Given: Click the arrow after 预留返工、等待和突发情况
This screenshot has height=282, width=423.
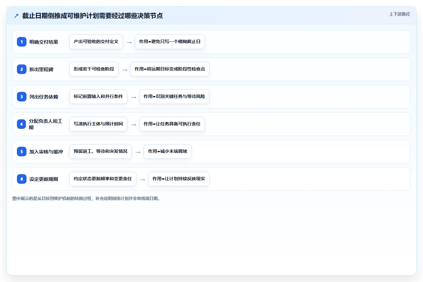Looking at the screenshot, I should tap(138, 152).
